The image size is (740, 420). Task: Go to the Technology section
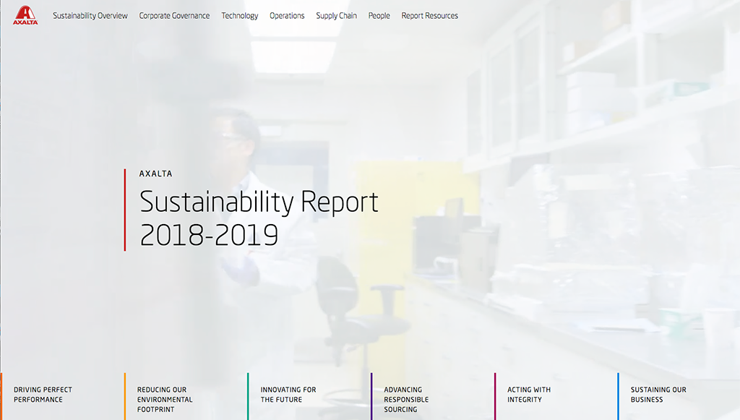(240, 16)
